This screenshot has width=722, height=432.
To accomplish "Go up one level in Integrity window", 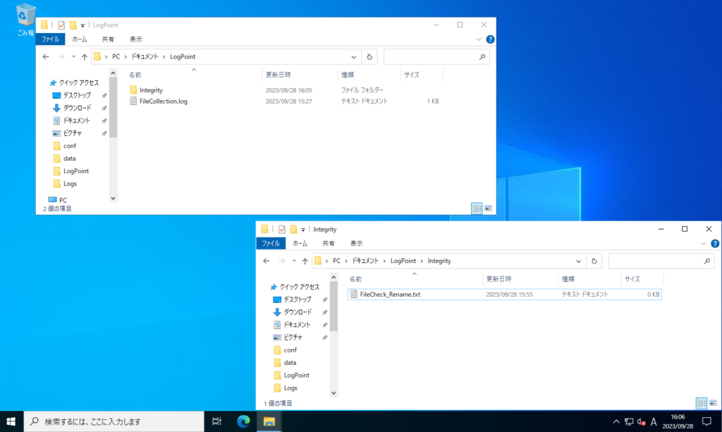I will pyautogui.click(x=305, y=261).
